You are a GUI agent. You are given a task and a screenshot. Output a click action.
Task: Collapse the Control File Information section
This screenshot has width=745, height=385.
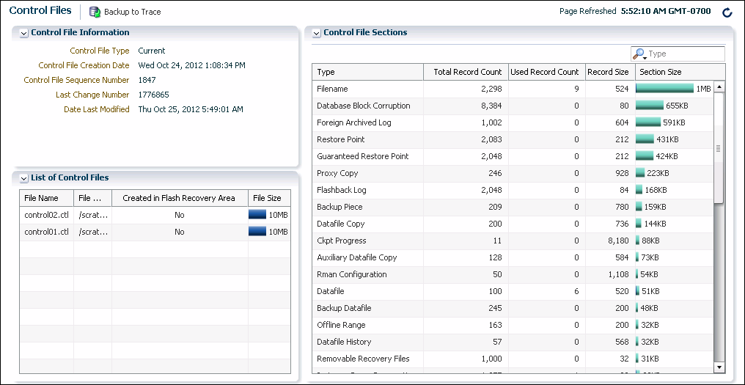pos(24,33)
